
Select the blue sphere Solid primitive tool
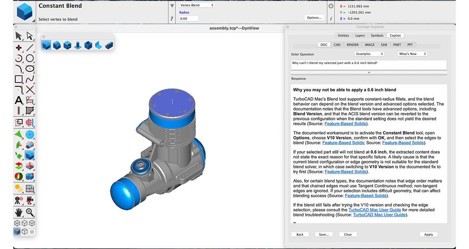(x=30, y=134)
